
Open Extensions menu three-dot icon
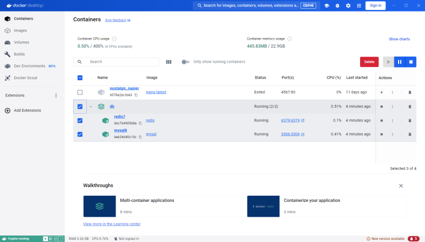(x=56, y=95)
